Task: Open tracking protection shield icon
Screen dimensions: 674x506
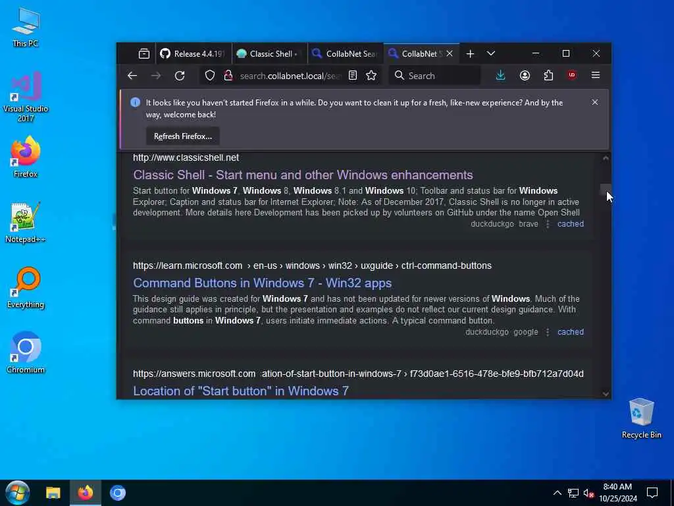Action: point(210,76)
